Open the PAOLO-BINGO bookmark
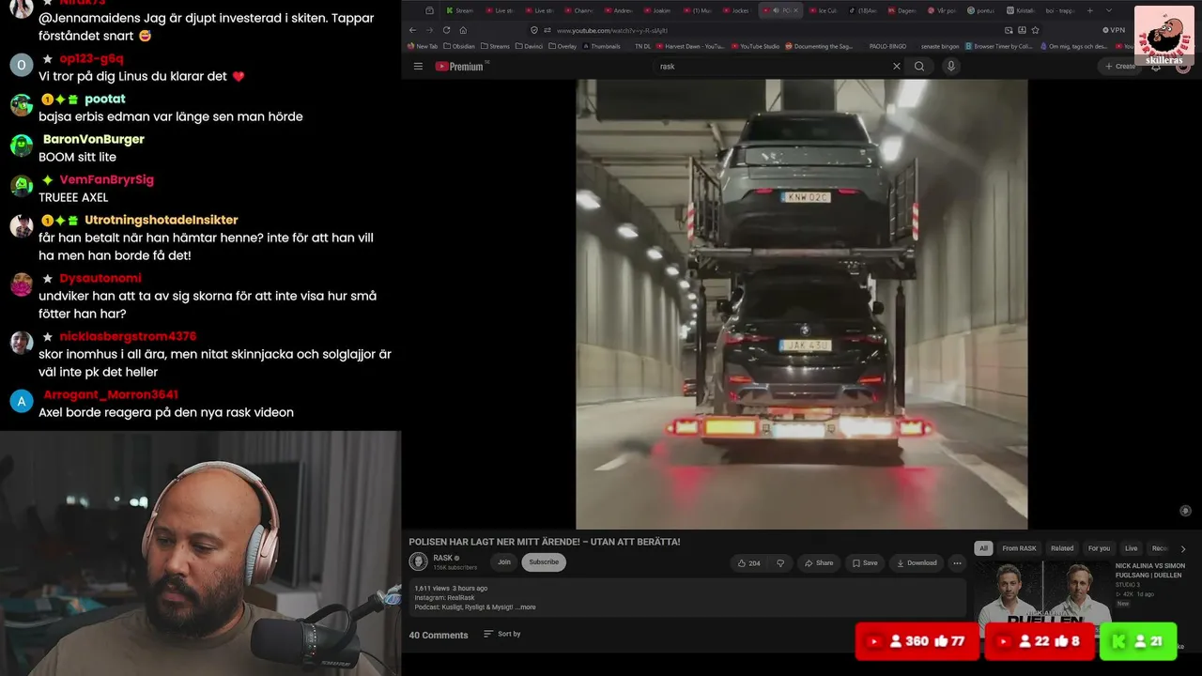The height and width of the screenshot is (676, 1202). pyautogui.click(x=886, y=46)
